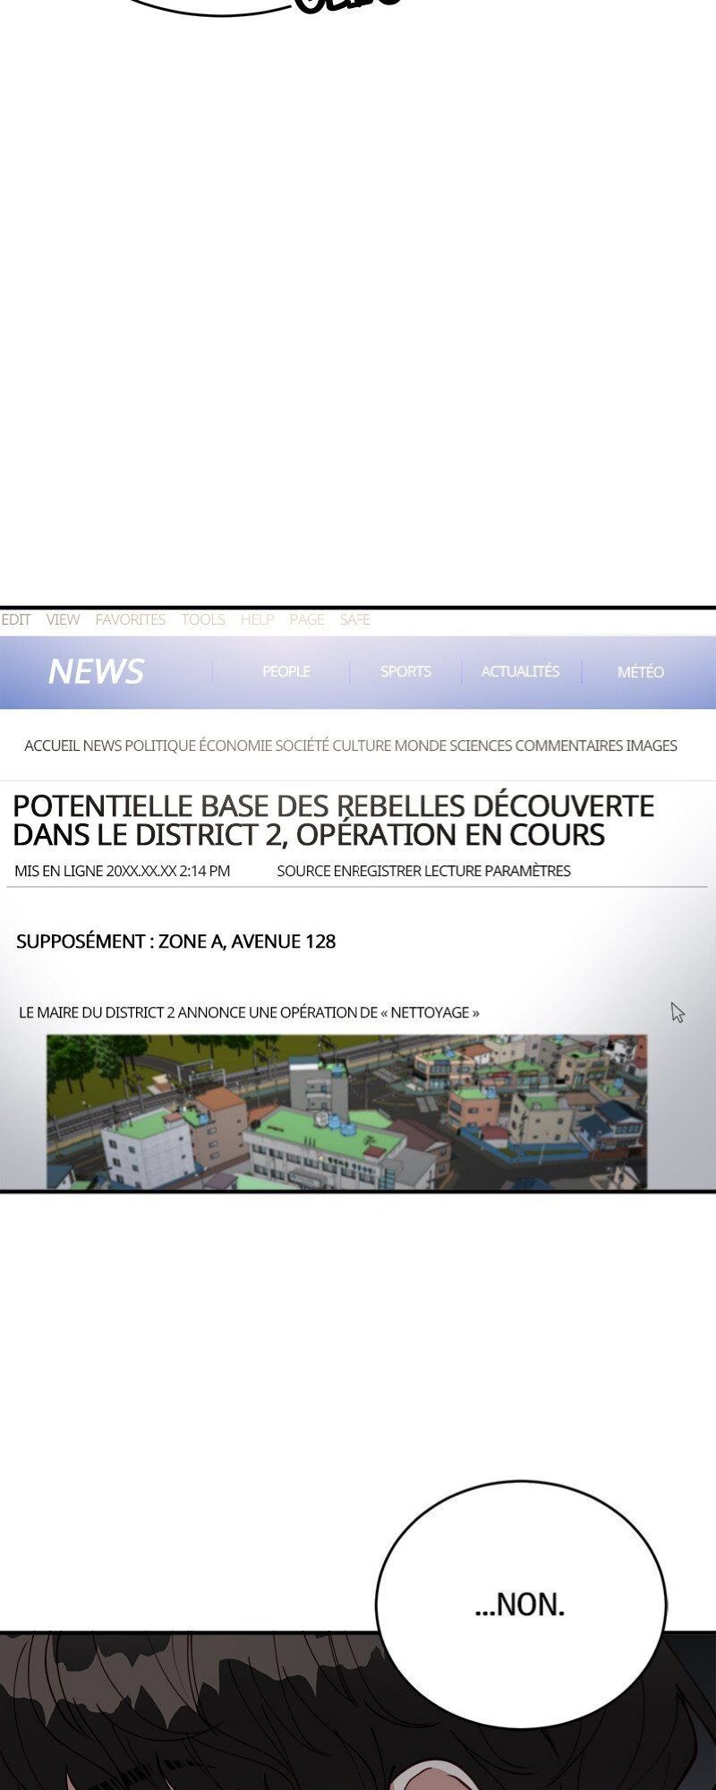Open the Monde section link

pos(420,746)
